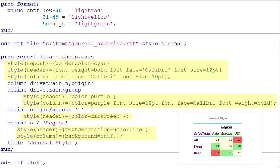
Task: Click the 'column drivetrain n,origin;' line
Action: pyautogui.click(x=50, y=83)
